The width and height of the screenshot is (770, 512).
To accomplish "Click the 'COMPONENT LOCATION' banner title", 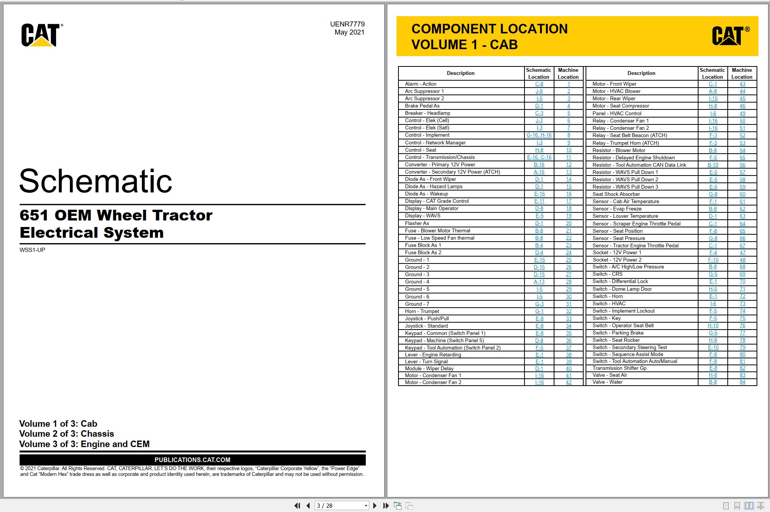I will point(490,29).
